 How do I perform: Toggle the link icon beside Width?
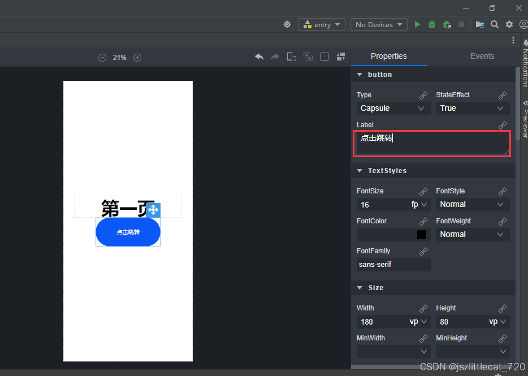423,309
